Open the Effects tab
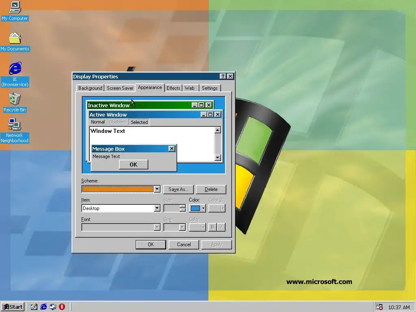This screenshot has height=312, width=416. point(173,88)
